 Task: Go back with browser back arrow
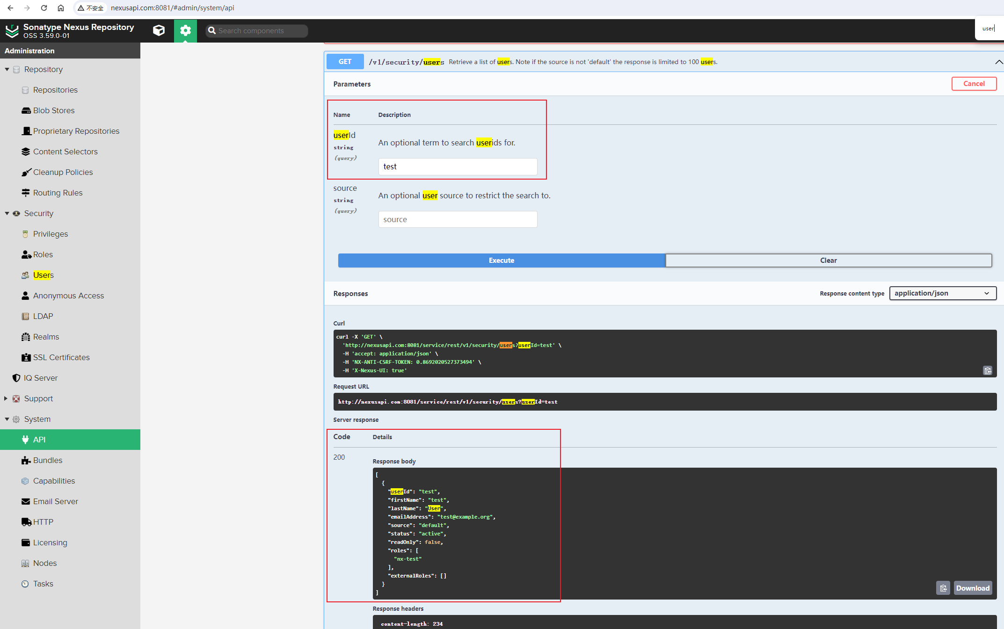(x=10, y=8)
